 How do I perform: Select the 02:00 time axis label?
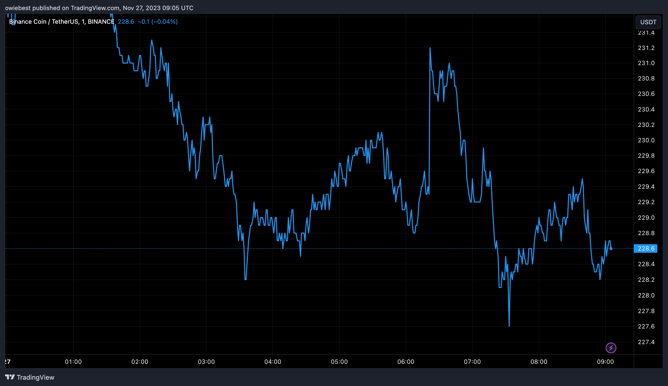tap(140, 362)
